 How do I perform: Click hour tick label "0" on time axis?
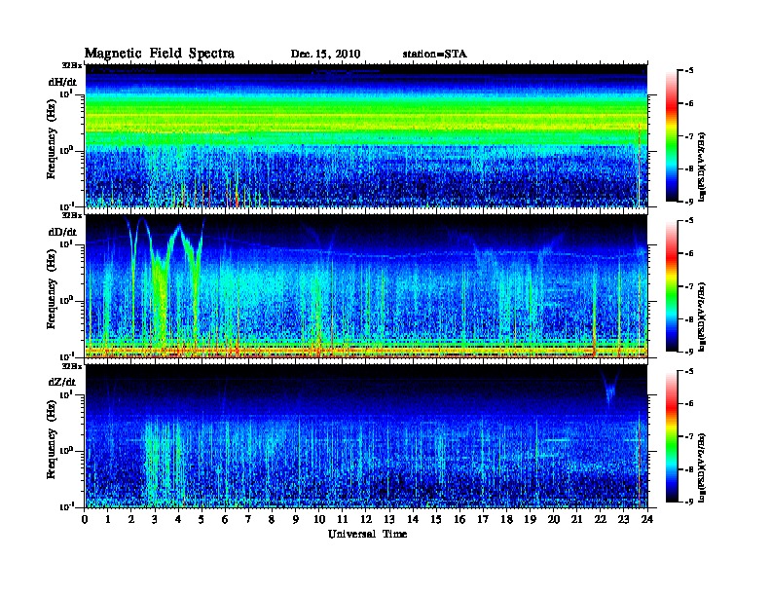85,519
